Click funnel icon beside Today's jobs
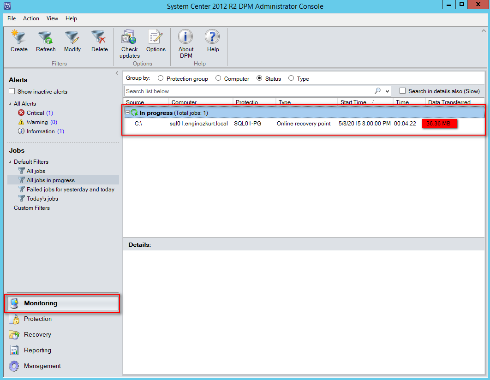This screenshot has height=380, width=490. pos(21,199)
